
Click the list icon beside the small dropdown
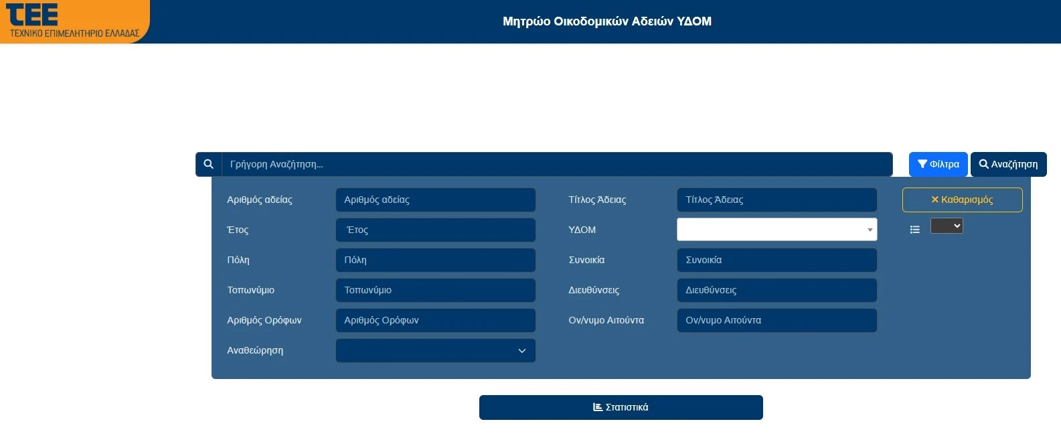[x=915, y=230]
